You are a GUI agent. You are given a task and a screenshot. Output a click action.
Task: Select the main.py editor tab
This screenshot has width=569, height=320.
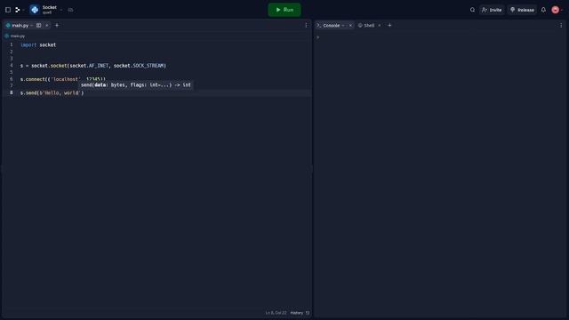click(x=20, y=26)
